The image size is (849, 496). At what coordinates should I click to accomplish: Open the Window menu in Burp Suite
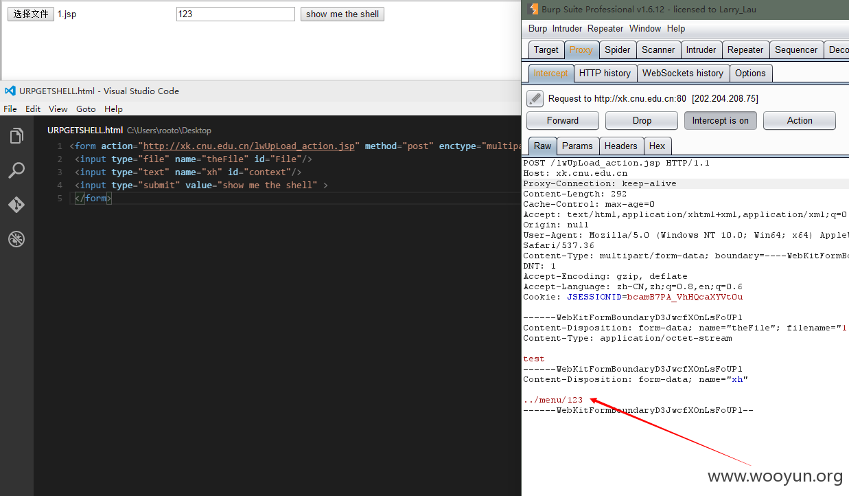tap(645, 28)
